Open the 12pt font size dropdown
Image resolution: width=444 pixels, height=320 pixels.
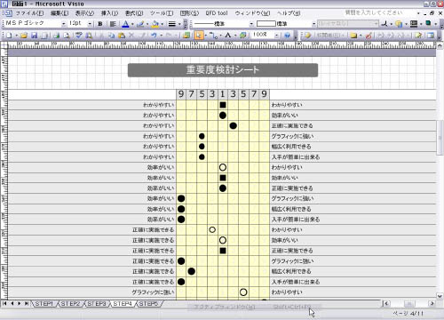(x=90, y=24)
